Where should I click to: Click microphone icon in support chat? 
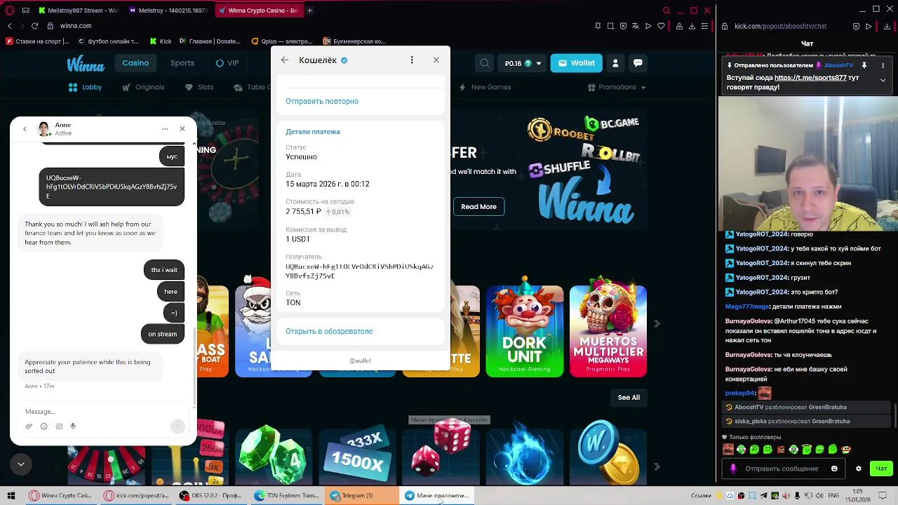click(73, 426)
